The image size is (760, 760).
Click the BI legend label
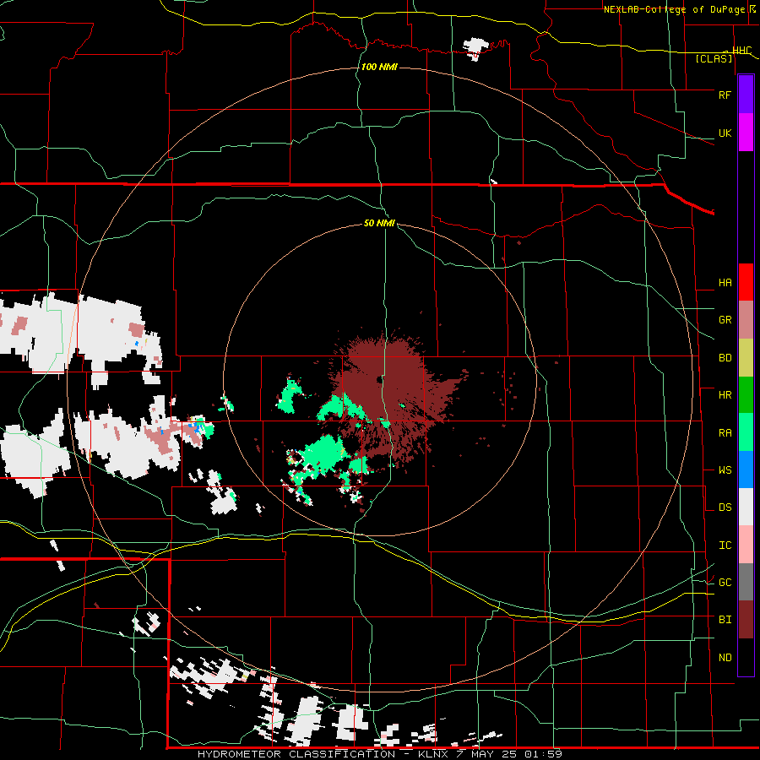click(x=725, y=620)
